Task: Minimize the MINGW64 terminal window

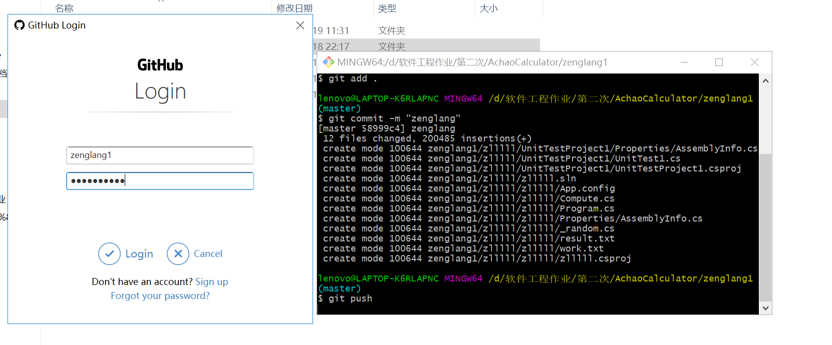Action: coord(684,62)
